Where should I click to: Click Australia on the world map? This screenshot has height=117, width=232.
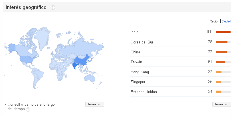pyautogui.click(x=90, y=78)
